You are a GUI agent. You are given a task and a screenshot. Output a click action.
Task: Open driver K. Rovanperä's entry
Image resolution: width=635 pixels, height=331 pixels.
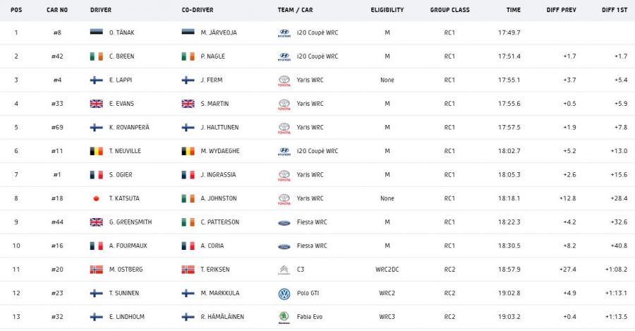129,128
